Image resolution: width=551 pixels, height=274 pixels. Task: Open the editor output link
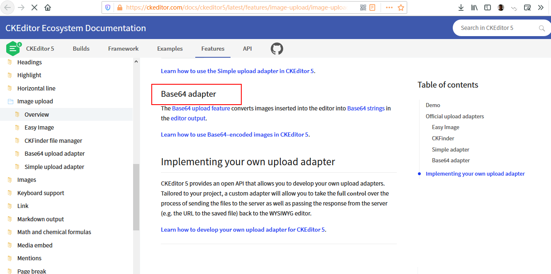coord(188,118)
